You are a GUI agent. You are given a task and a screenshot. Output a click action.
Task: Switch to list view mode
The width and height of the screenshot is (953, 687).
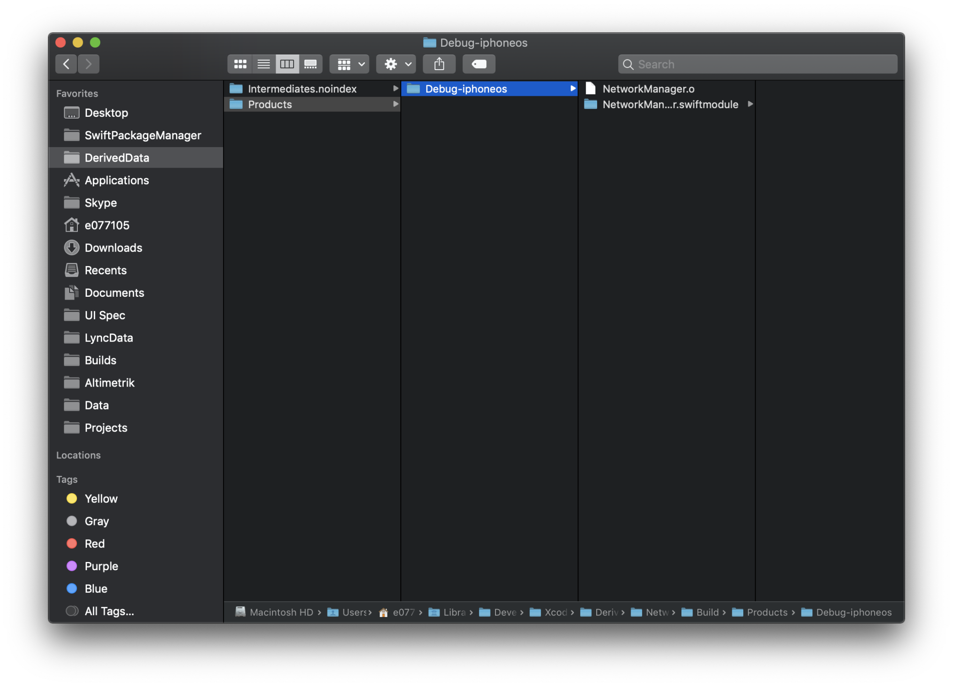point(264,64)
